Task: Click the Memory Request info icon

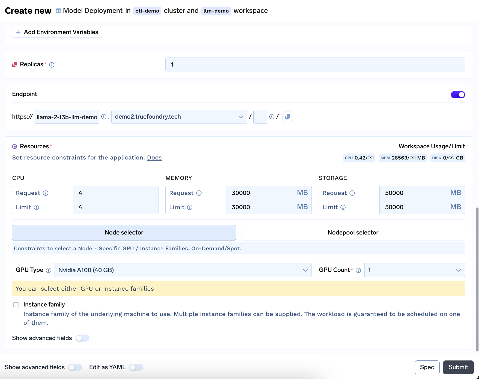Action: click(199, 193)
